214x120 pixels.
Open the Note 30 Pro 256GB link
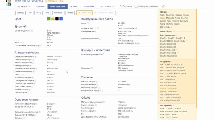pos(168,115)
